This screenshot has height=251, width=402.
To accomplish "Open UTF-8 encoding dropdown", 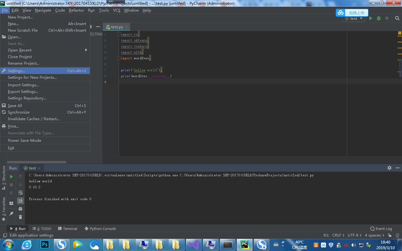I will click(355, 235).
